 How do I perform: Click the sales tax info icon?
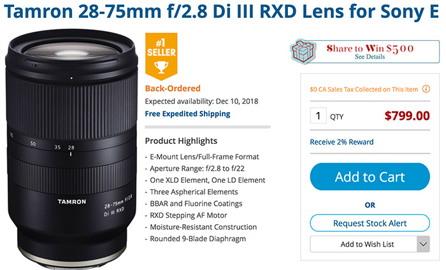click(x=426, y=89)
